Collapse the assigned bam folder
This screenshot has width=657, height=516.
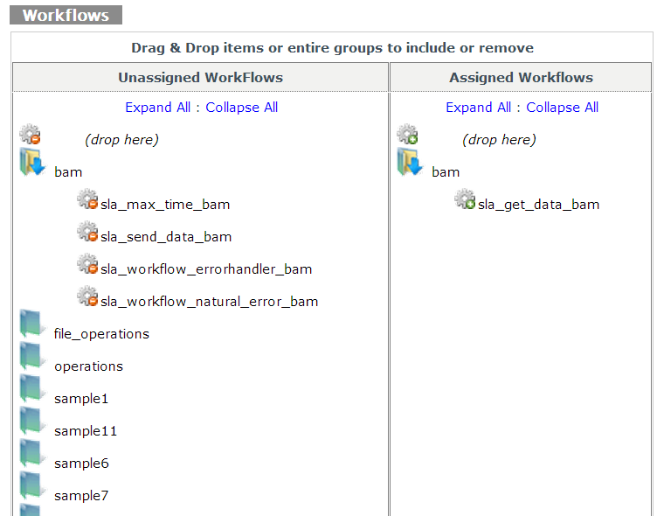click(410, 163)
